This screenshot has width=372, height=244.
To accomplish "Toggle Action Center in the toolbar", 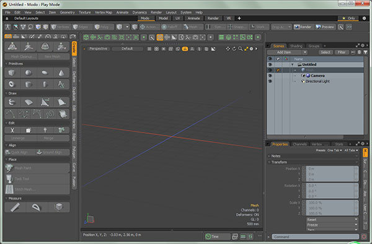I will click(149, 27).
